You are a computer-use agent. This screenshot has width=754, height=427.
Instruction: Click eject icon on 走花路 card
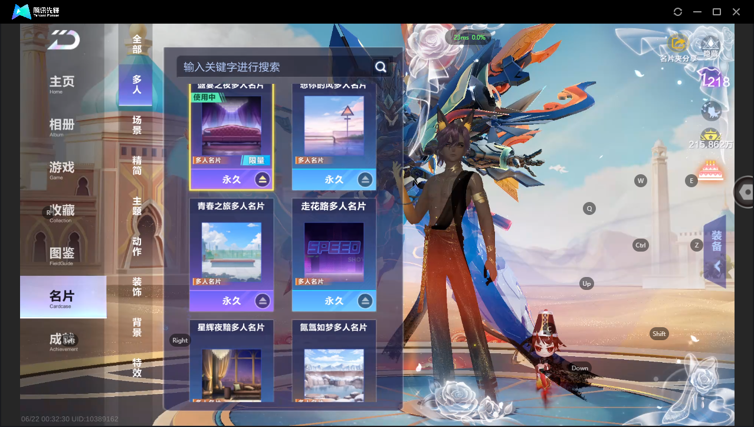click(365, 301)
